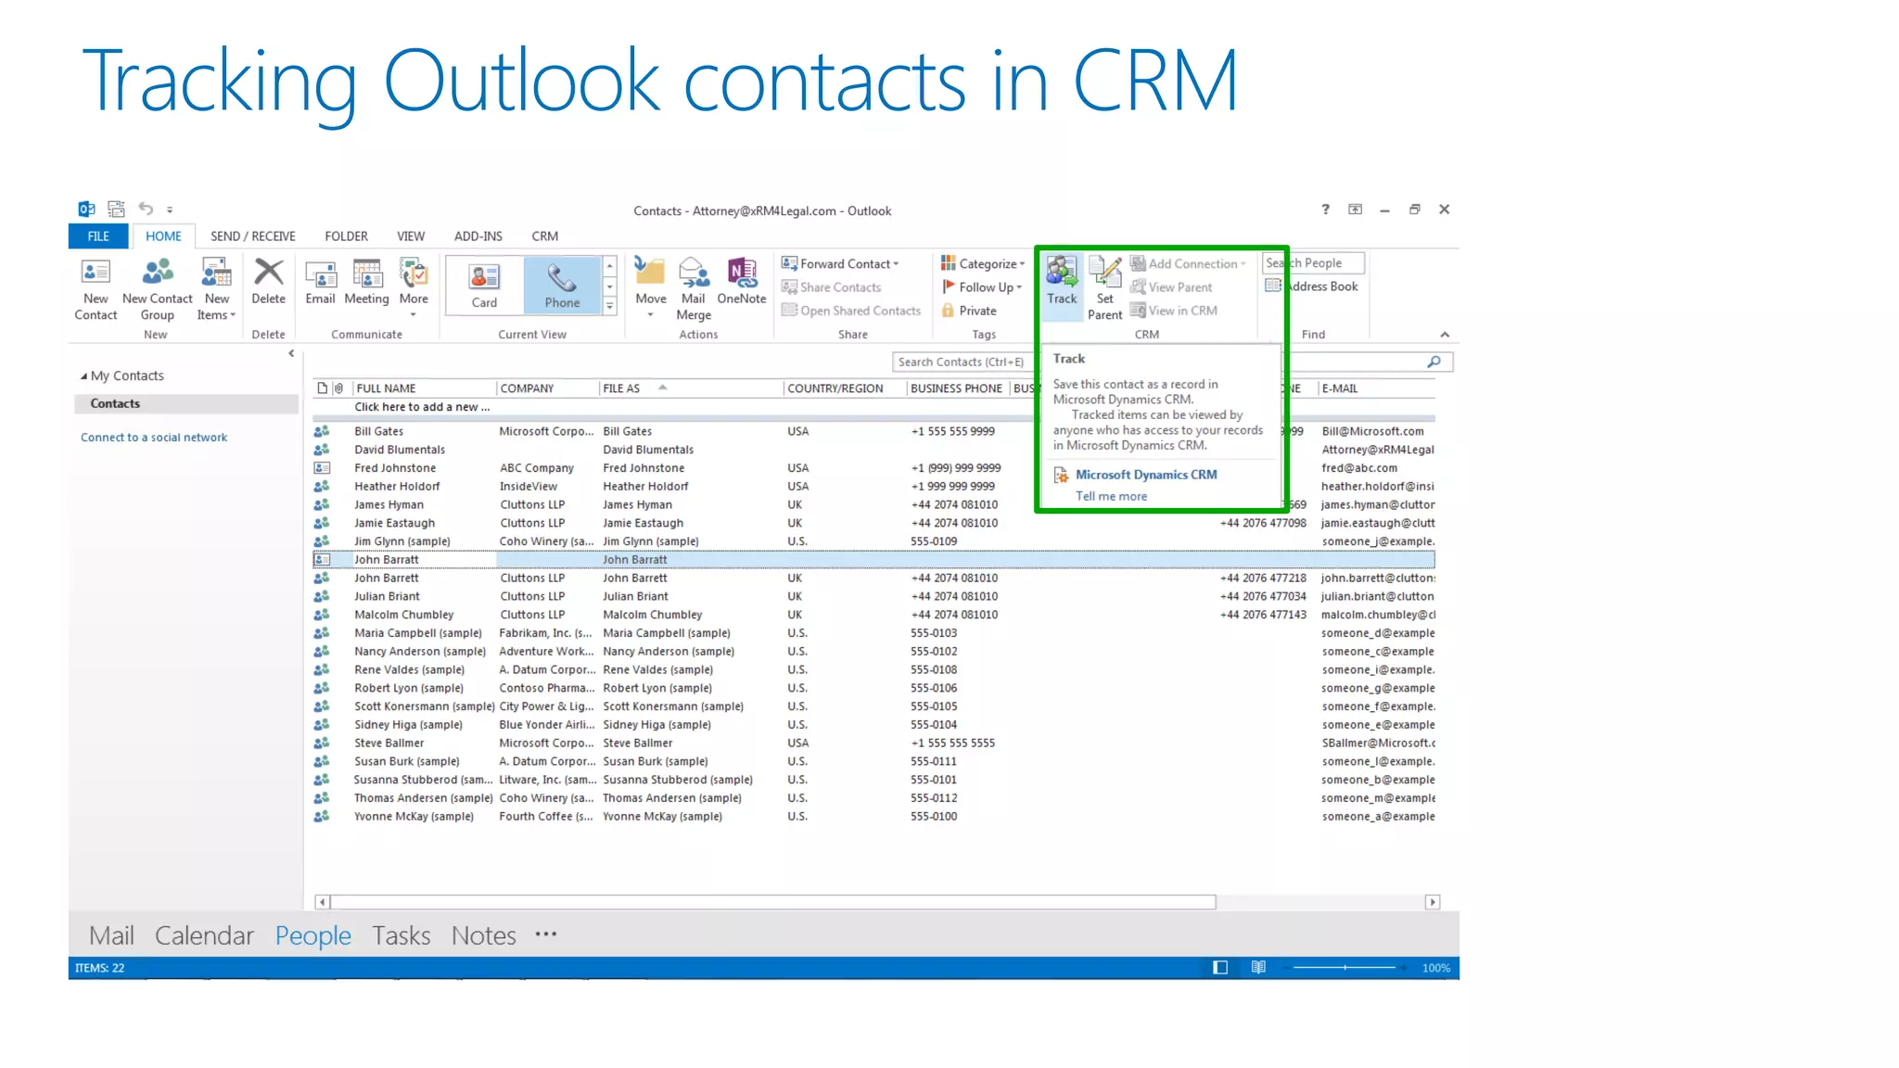Screen dimensions: 1899x1068
Task: Open the ADD-INS tab
Action: tap(478, 236)
